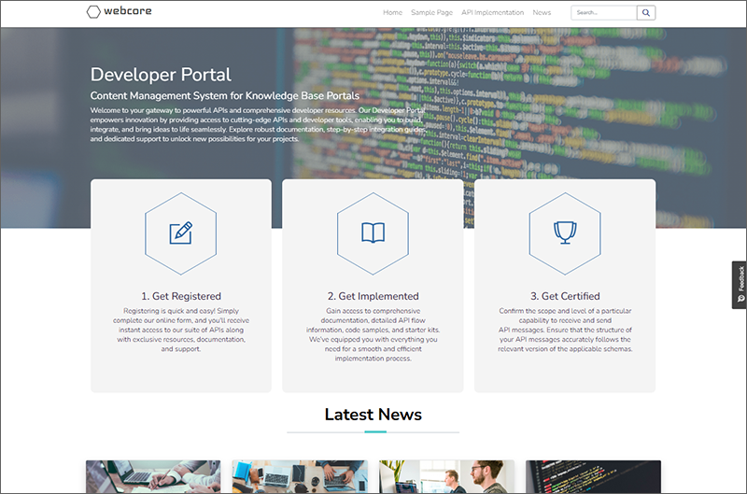Click the open book icon above Get Implemented
The image size is (747, 494).
(373, 233)
